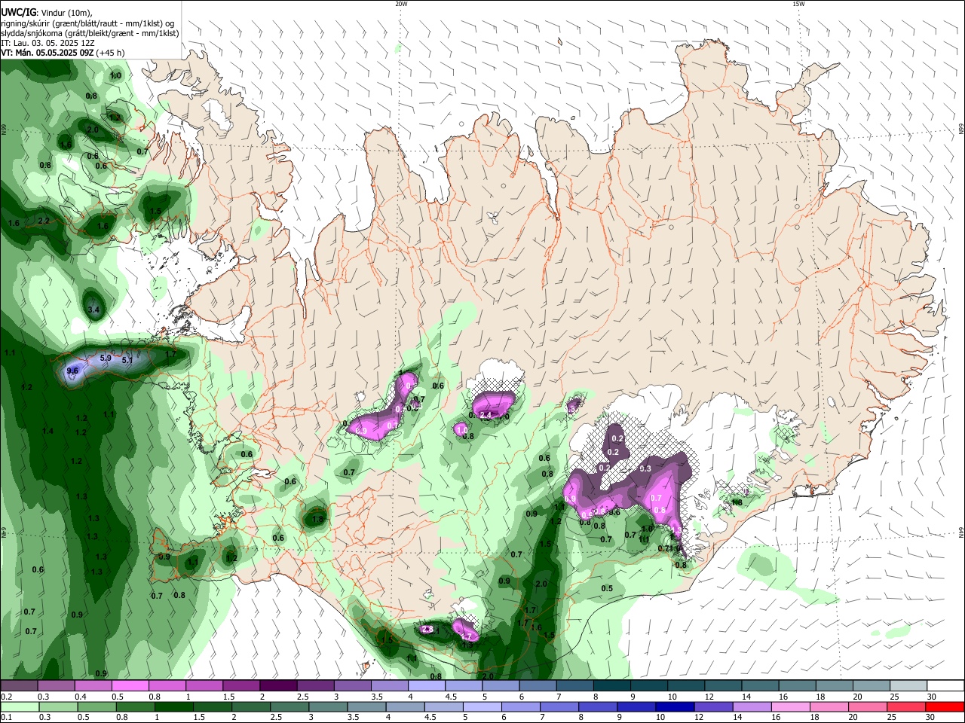This screenshot has width=965, height=723.
Task: Select the 3.4 rainfall value off west coast
Action: pyautogui.click(x=94, y=310)
